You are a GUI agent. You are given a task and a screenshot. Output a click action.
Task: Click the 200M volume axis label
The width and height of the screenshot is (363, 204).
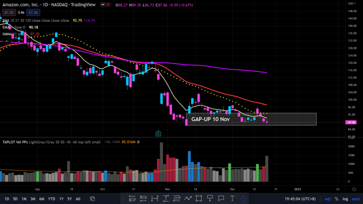point(351,146)
